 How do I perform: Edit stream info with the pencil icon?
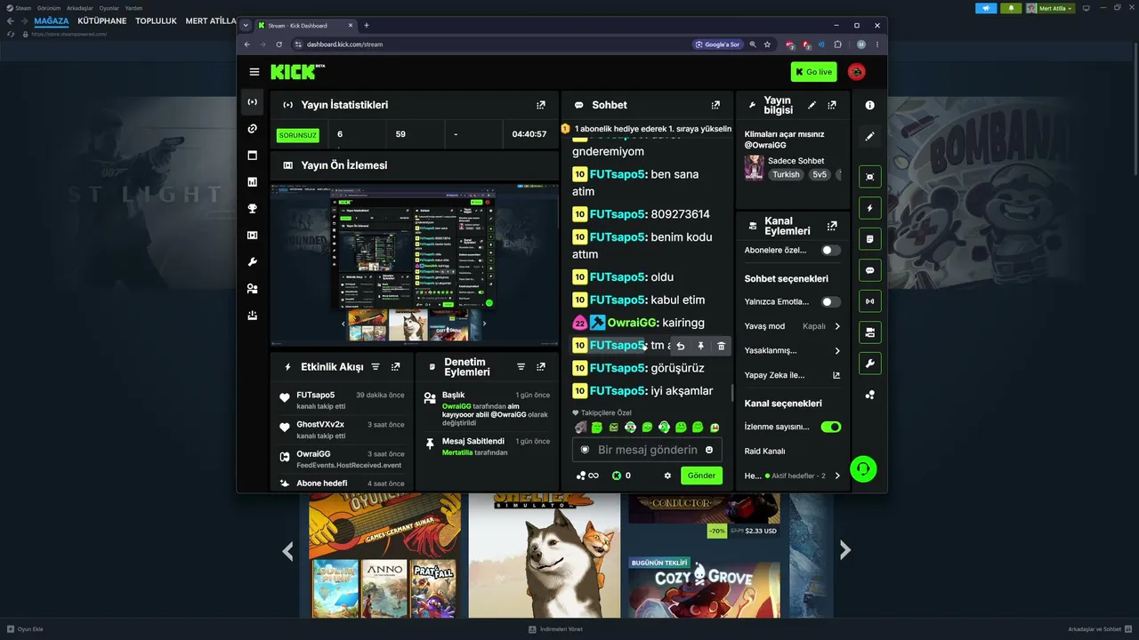pyautogui.click(x=812, y=105)
